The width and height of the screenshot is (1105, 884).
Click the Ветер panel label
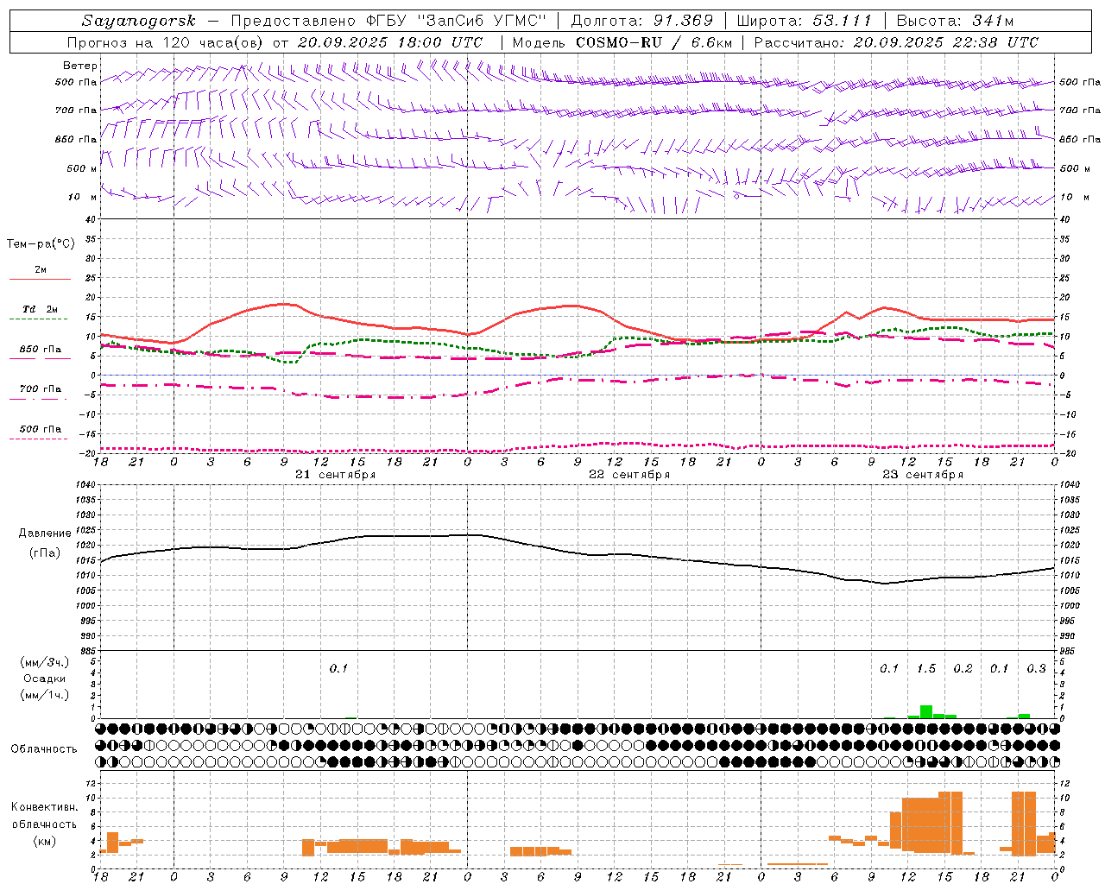pos(80,66)
